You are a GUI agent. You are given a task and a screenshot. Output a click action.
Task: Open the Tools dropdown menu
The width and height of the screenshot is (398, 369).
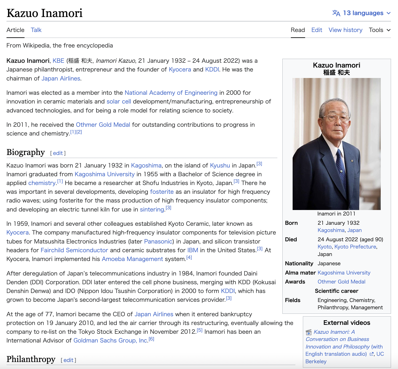380,30
